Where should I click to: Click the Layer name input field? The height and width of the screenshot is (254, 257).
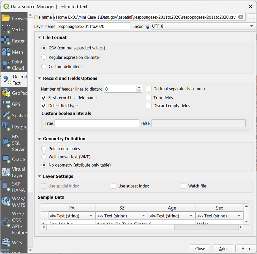[x=94, y=26]
